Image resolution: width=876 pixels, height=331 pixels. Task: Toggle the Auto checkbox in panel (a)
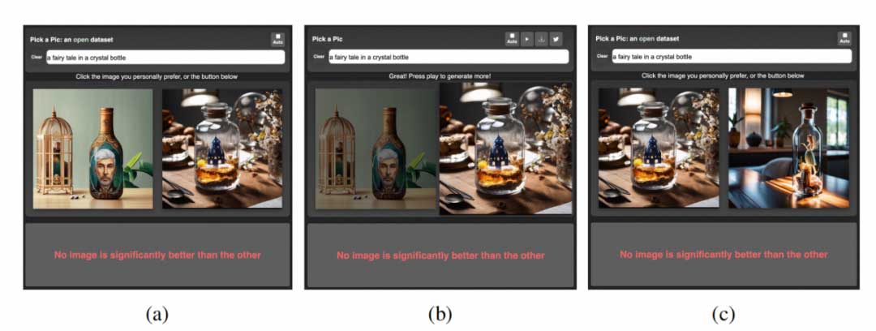[x=277, y=39]
